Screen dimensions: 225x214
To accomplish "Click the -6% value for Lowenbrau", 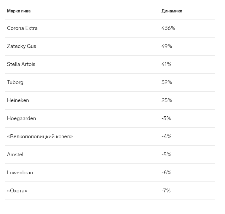I will click(x=166, y=173).
